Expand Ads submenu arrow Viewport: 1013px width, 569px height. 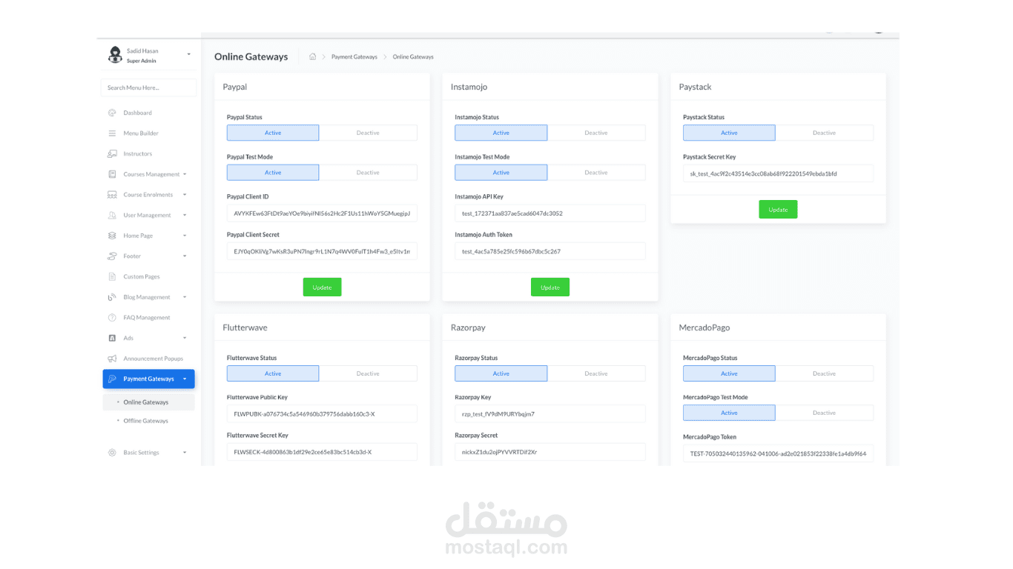pos(185,338)
